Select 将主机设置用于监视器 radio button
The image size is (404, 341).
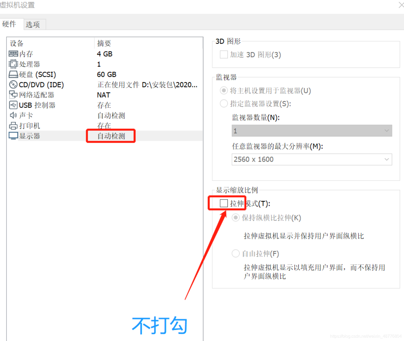224,91
